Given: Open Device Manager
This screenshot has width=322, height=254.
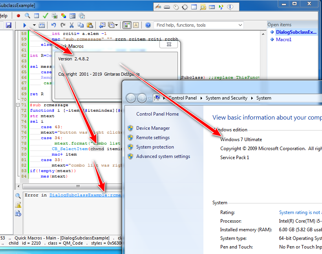Looking at the screenshot, I should click(x=153, y=128).
